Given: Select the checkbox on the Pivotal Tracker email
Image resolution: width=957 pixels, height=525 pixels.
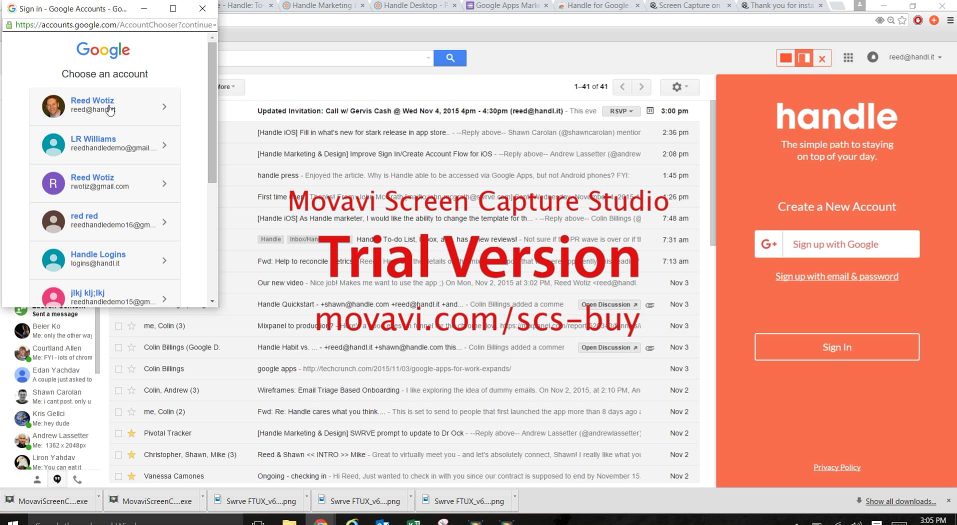Looking at the screenshot, I should tap(118, 433).
